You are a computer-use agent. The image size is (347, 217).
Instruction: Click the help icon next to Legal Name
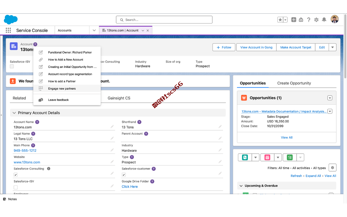click(x=33, y=134)
